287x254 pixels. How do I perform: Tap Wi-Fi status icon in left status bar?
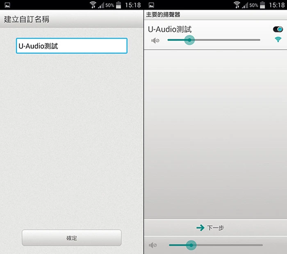click(x=93, y=5)
